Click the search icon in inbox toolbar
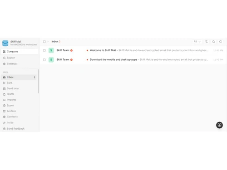Image resolution: width=227 pixels, height=170 pixels. tap(213, 42)
